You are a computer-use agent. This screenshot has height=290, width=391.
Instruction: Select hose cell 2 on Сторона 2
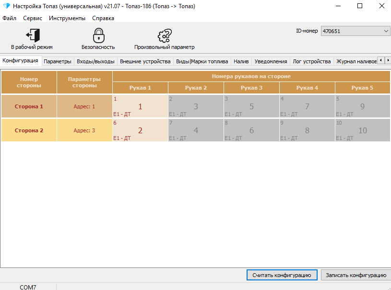coord(140,130)
